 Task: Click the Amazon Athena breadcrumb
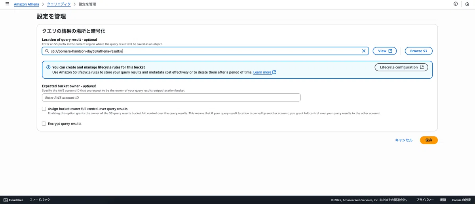[26, 4]
